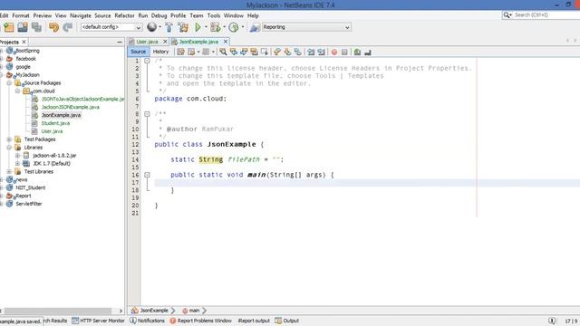Open the Refactor menu
This screenshot has height=326, width=580.
pos(124,15)
